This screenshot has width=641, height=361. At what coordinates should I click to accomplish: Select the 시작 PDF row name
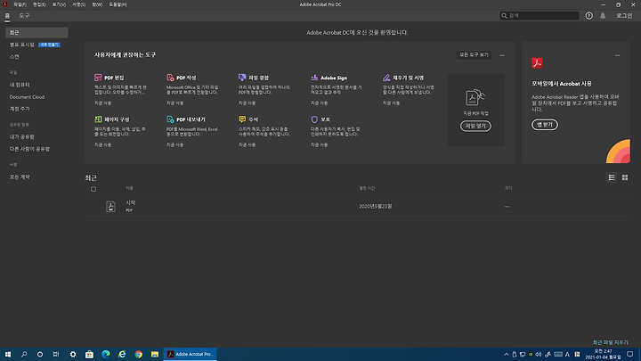click(130, 202)
